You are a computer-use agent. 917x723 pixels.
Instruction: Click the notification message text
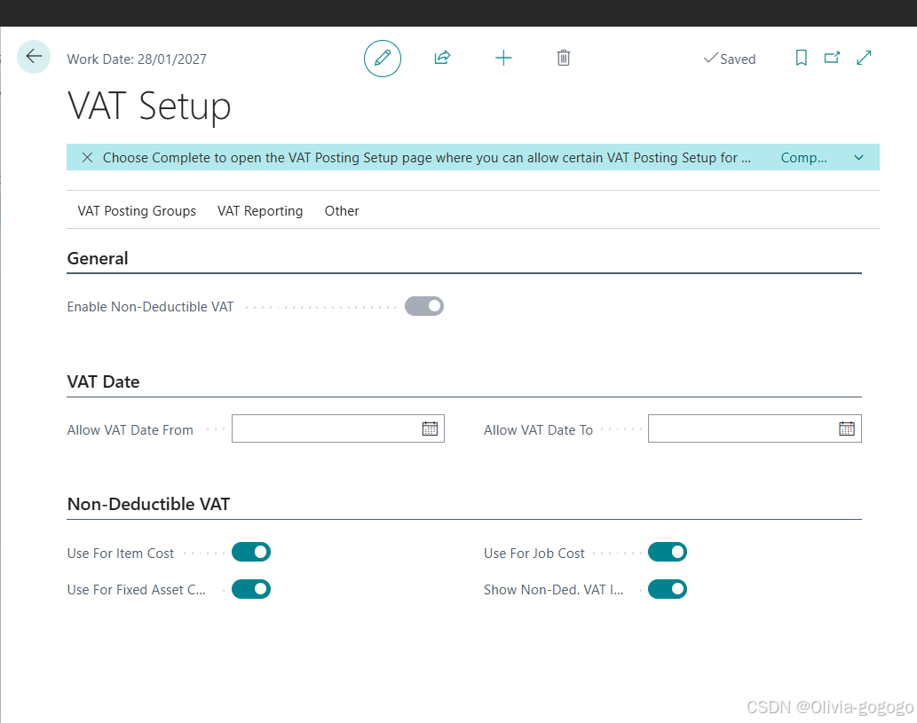[427, 158]
